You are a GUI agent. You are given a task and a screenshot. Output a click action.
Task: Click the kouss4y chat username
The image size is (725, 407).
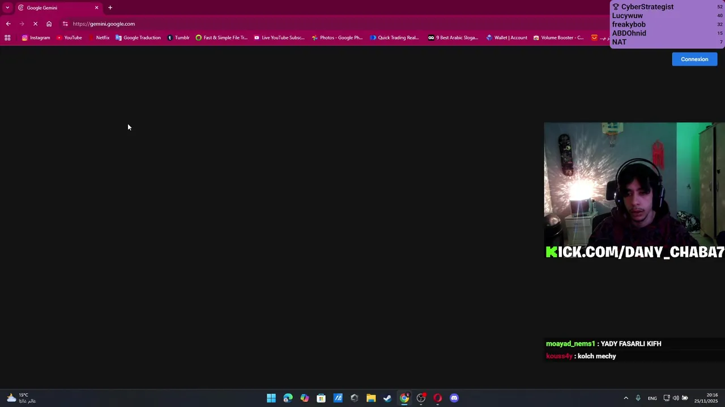559,356
